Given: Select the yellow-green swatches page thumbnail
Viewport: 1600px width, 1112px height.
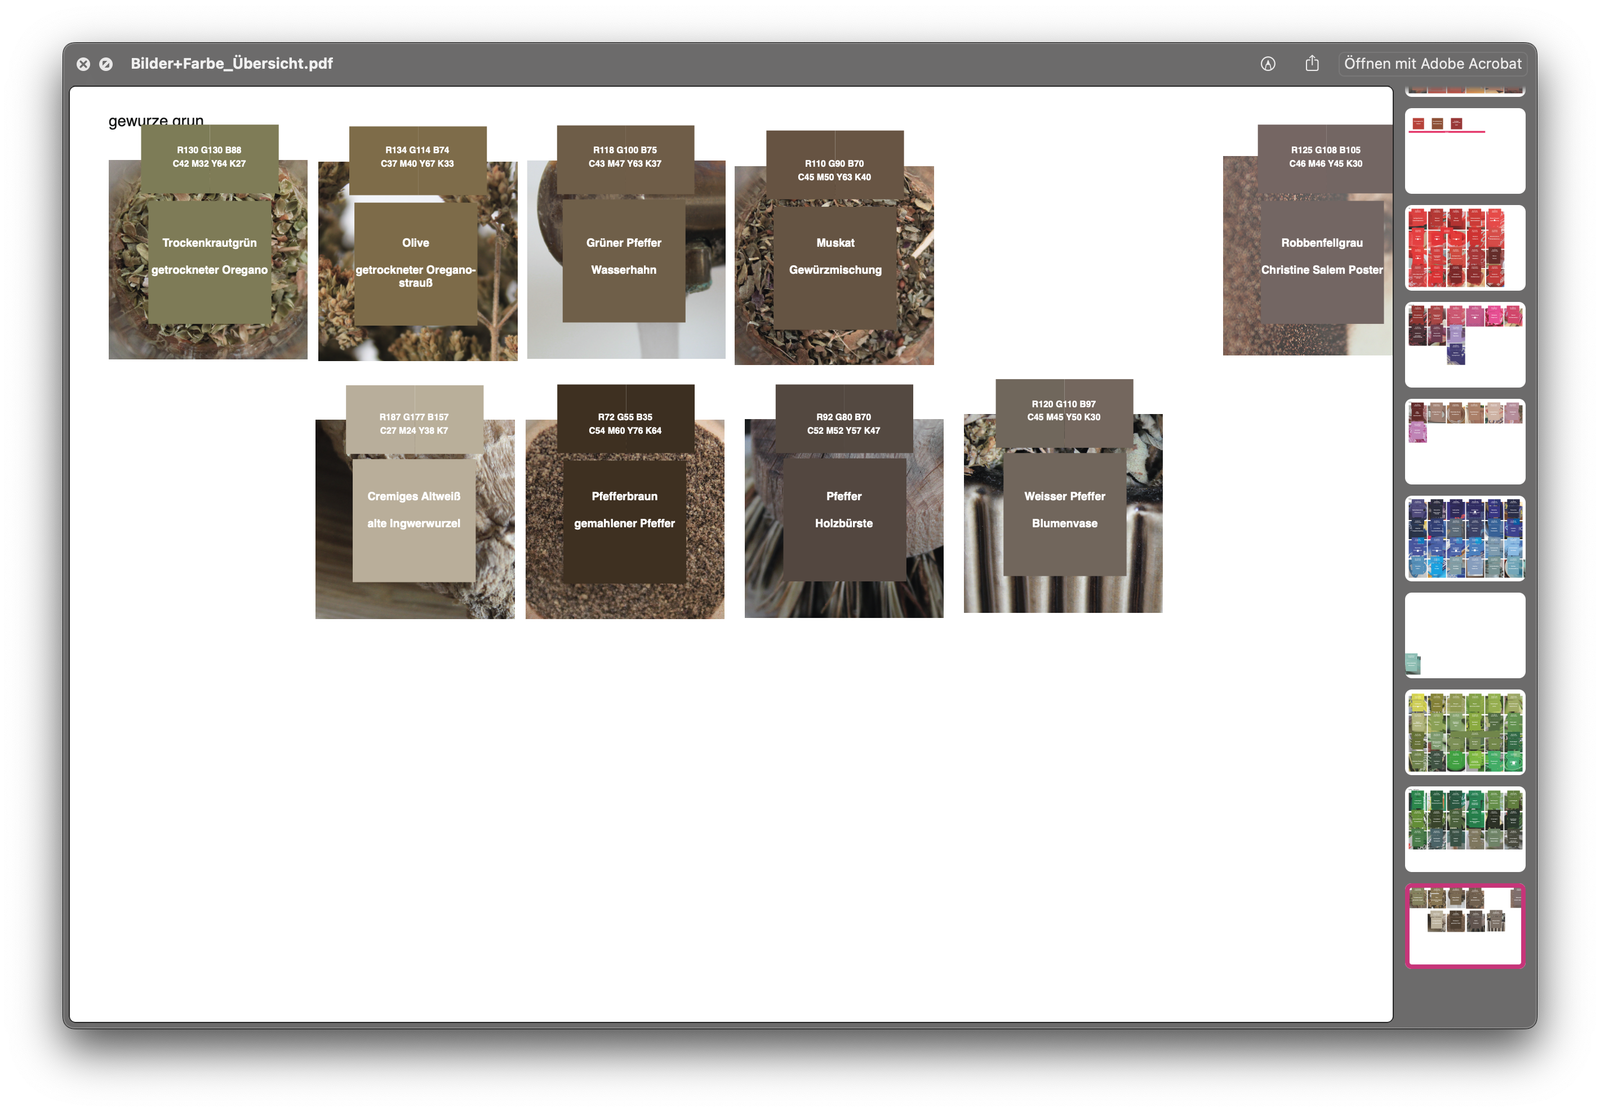Looking at the screenshot, I should (1464, 732).
